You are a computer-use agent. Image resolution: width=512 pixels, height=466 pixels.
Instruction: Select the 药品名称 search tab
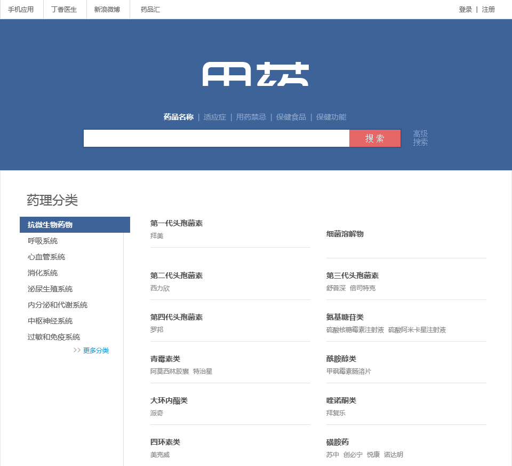[179, 117]
